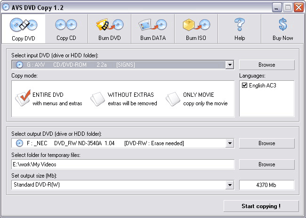
Task: Open the Copy DVD mode
Action: (23, 29)
